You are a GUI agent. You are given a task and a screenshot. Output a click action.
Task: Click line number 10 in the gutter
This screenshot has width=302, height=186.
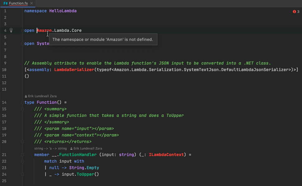[4, 70]
